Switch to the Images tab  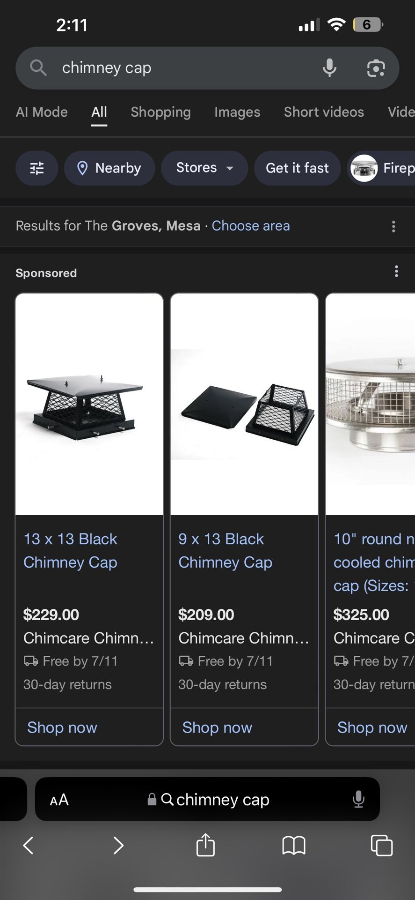(x=237, y=112)
